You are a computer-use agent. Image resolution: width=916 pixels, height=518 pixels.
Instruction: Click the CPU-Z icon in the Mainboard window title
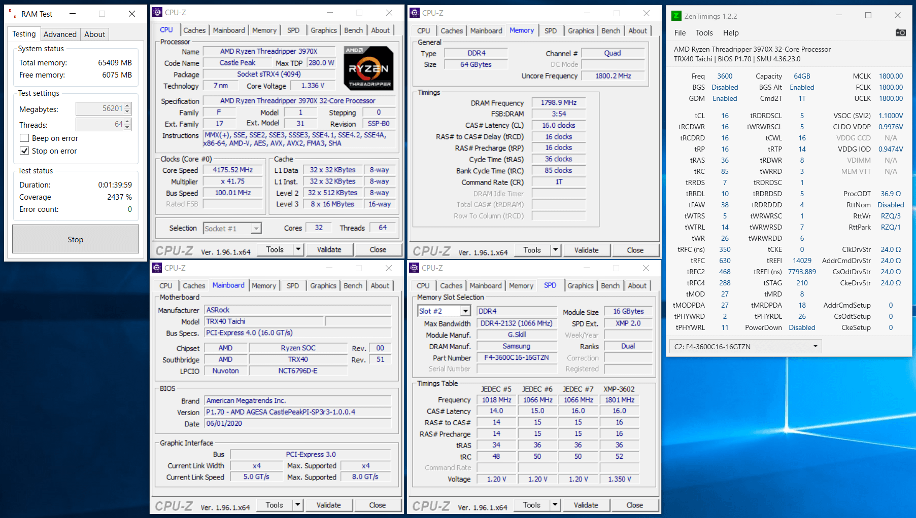tap(157, 268)
